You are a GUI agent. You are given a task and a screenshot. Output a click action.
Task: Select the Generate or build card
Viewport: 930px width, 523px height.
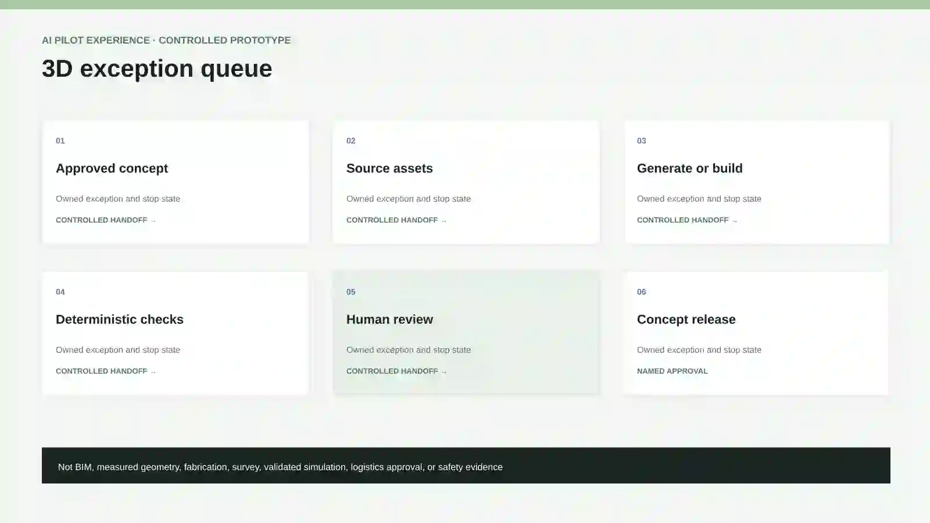point(757,182)
